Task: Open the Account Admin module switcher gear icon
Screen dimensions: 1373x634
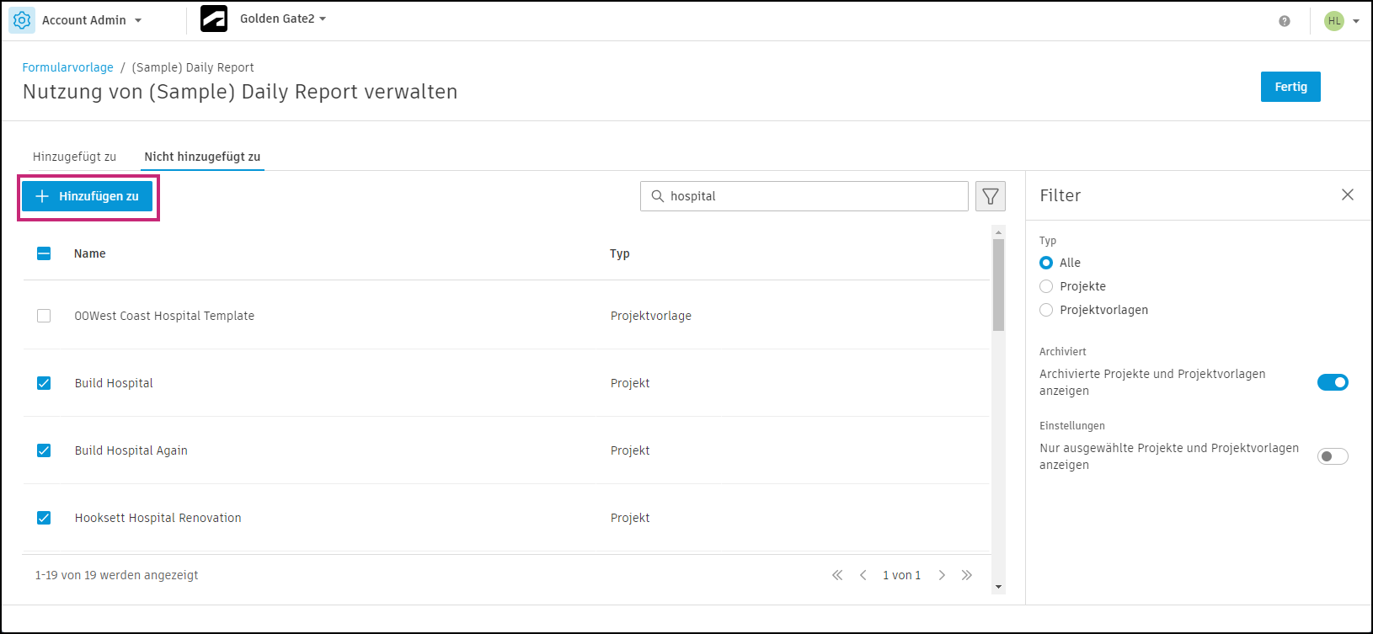Action: tap(21, 19)
